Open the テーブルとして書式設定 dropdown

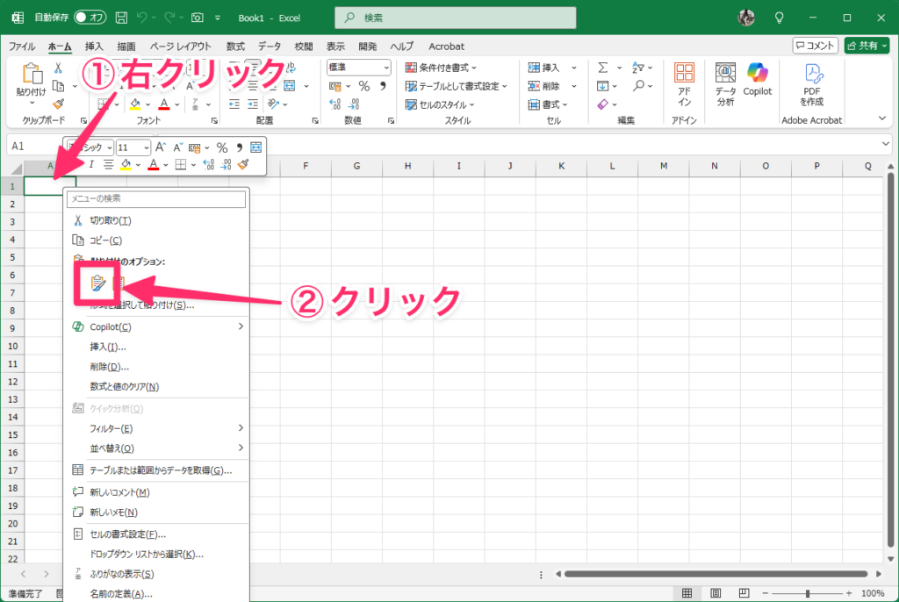[x=457, y=86]
